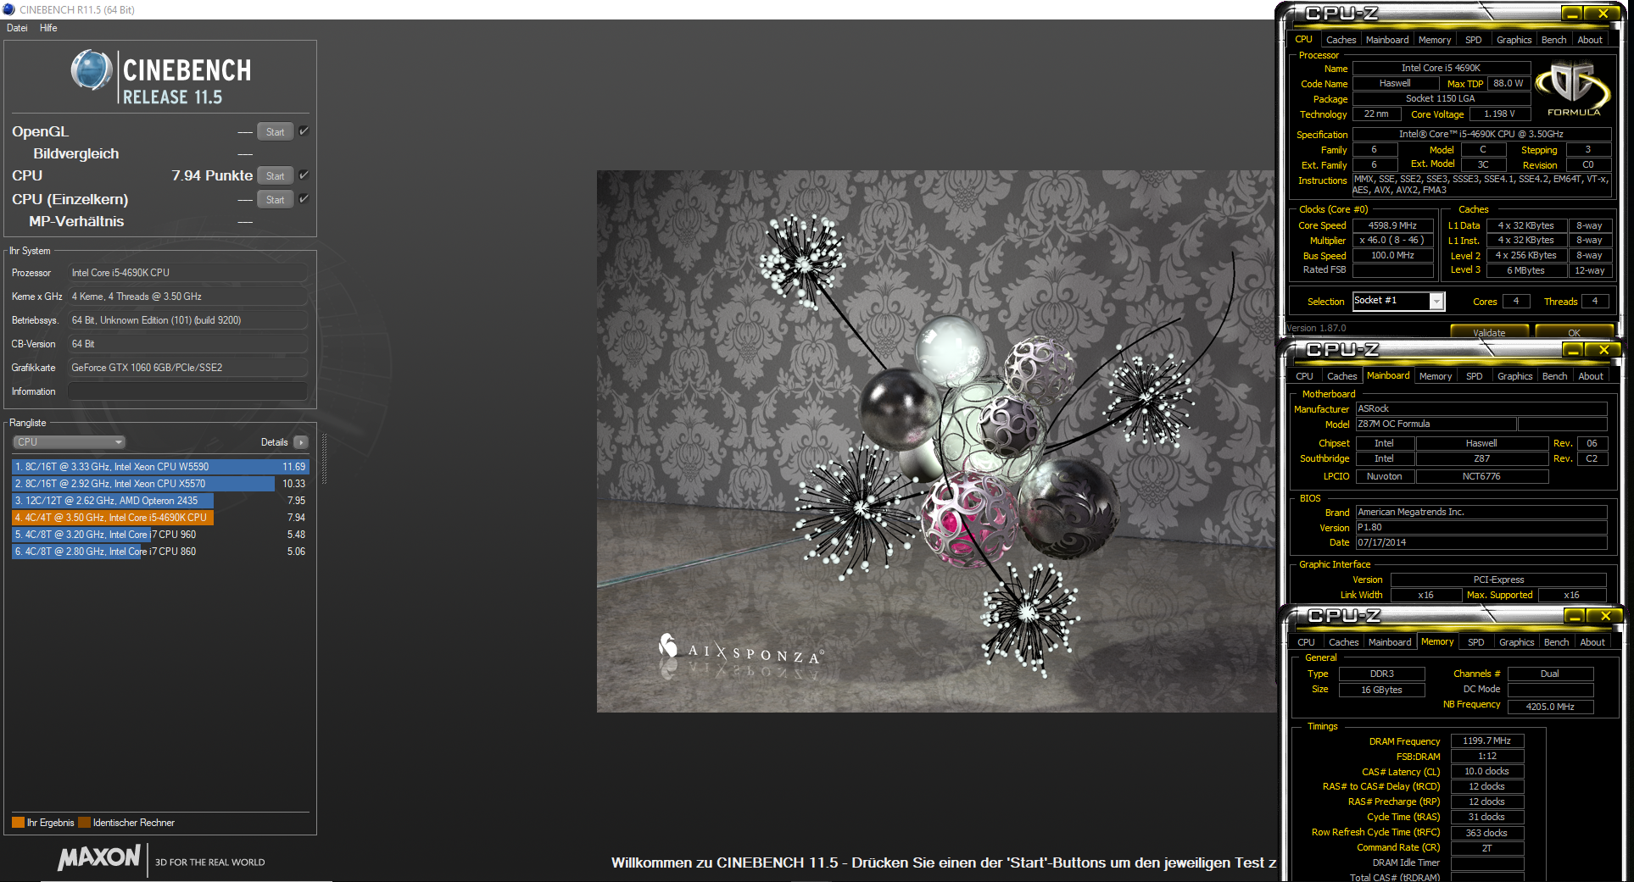Toggle the OpenGL test checkbox
This screenshot has width=1634, height=882.
[x=304, y=131]
